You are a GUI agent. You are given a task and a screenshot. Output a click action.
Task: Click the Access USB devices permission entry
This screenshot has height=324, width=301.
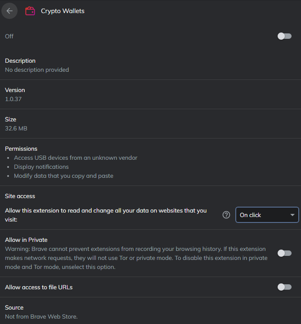click(x=76, y=157)
